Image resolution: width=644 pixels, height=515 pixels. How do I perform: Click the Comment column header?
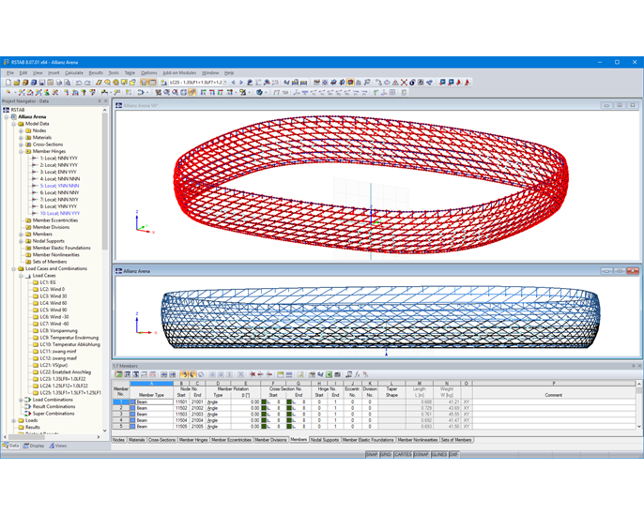pyautogui.click(x=553, y=395)
